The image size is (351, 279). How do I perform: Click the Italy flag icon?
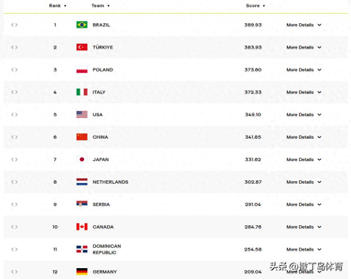click(x=82, y=92)
